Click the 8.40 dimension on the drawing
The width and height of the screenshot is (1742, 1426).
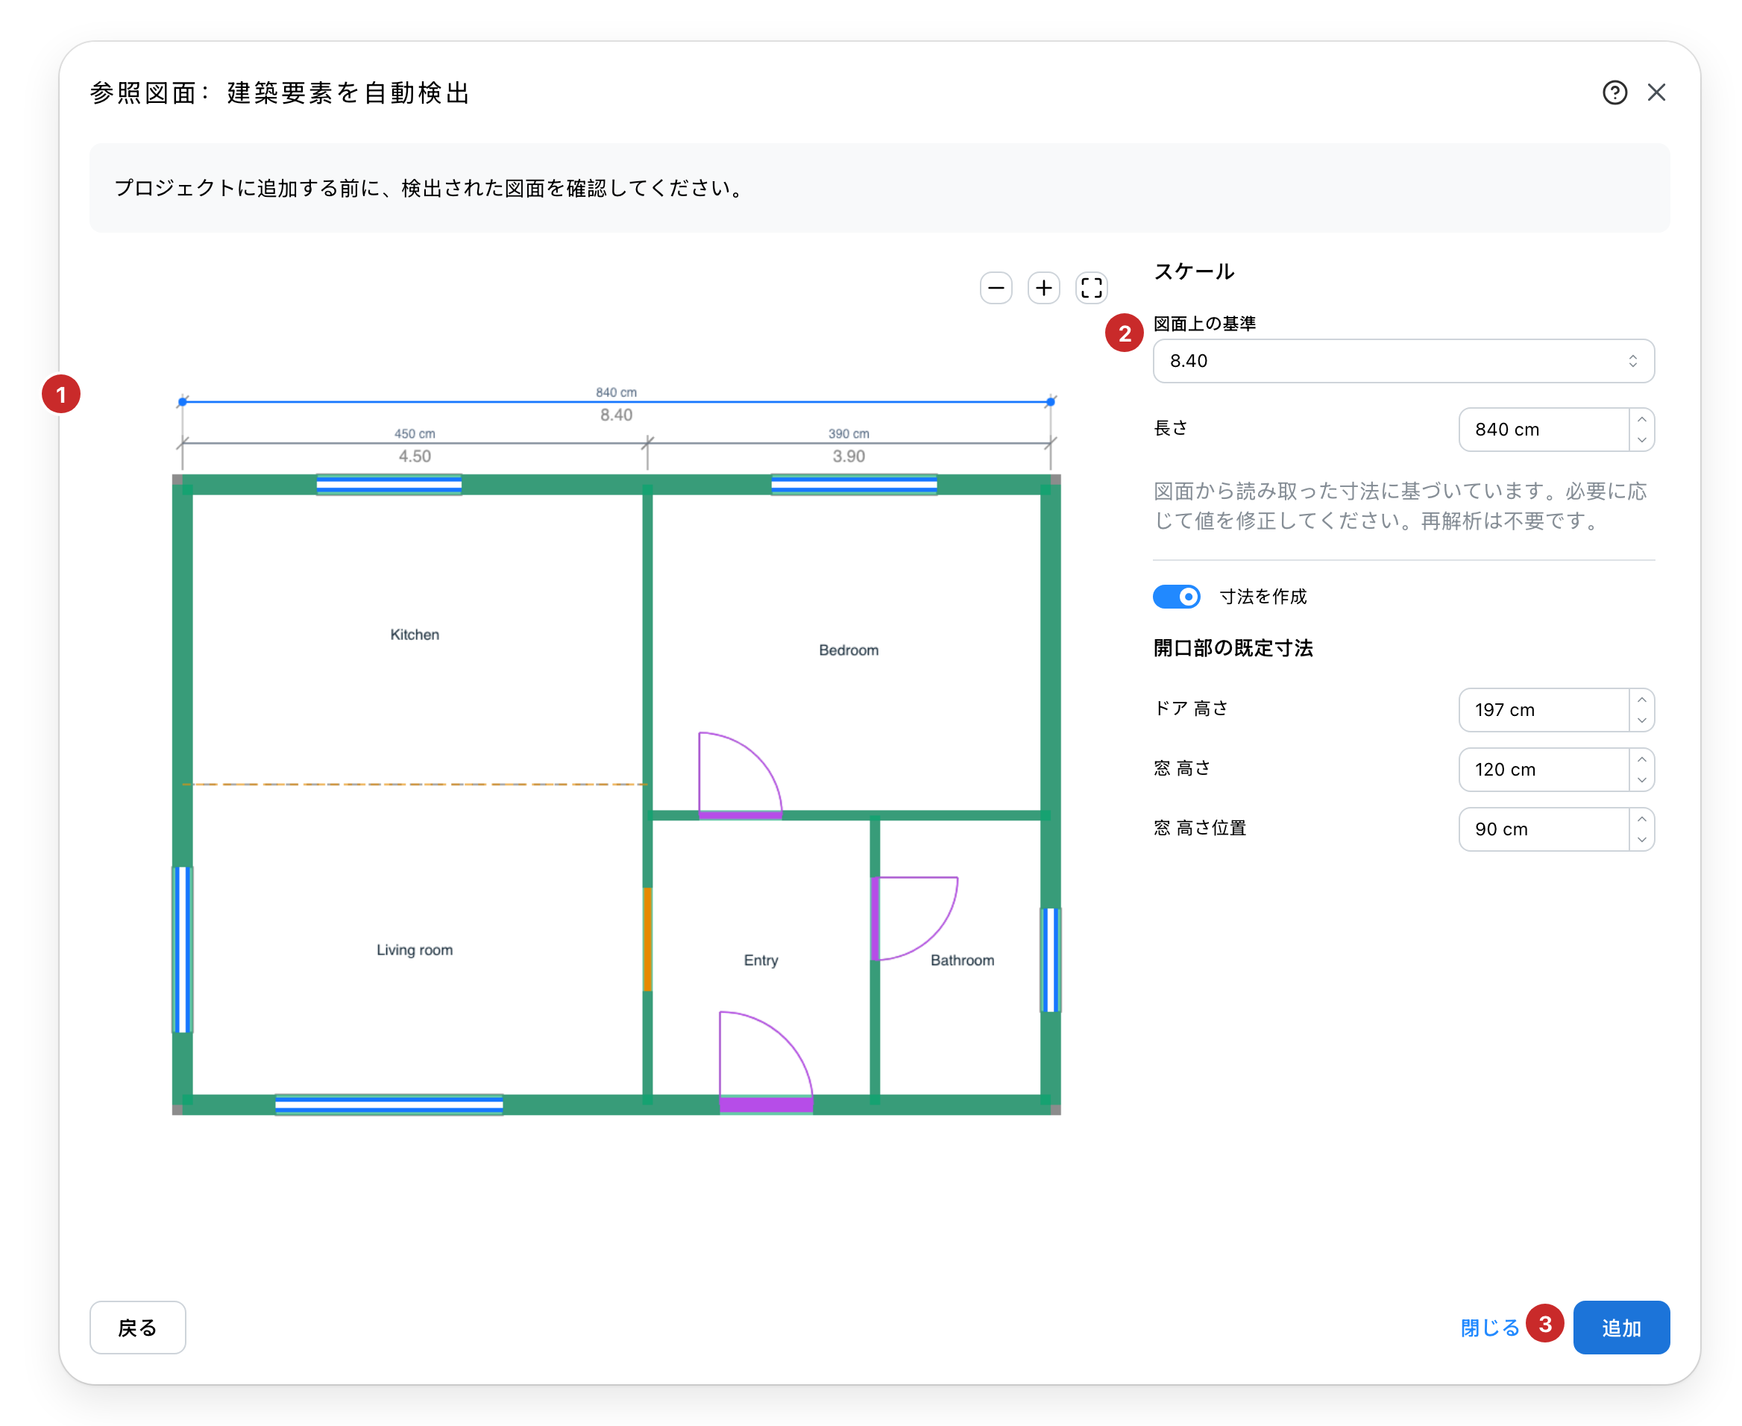coord(615,415)
